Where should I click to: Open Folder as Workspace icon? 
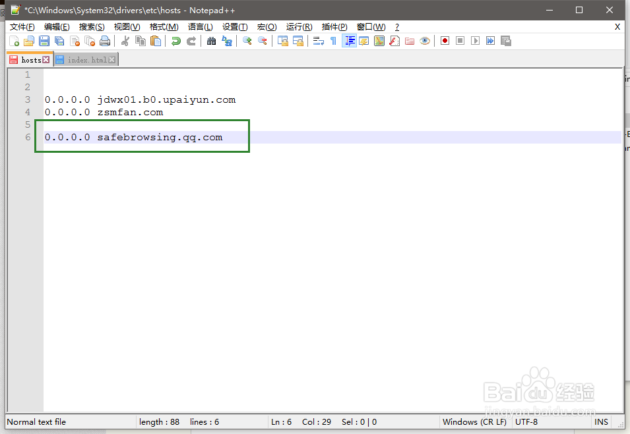coord(410,41)
